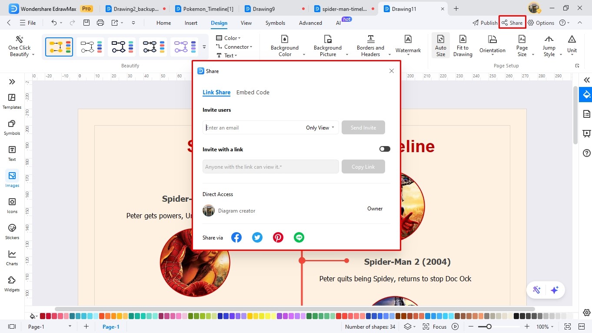Select the Text sidebar tool
Image resolution: width=592 pixels, height=333 pixels.
click(x=12, y=153)
